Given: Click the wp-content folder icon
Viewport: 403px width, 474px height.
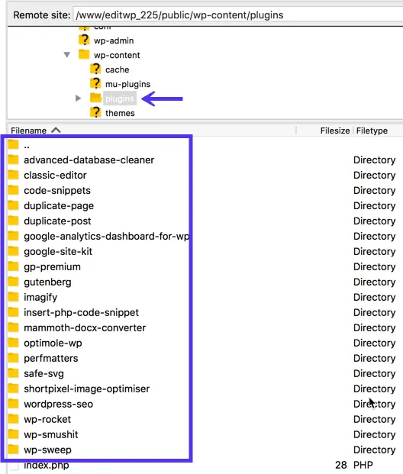Looking at the screenshot, I should point(84,54).
